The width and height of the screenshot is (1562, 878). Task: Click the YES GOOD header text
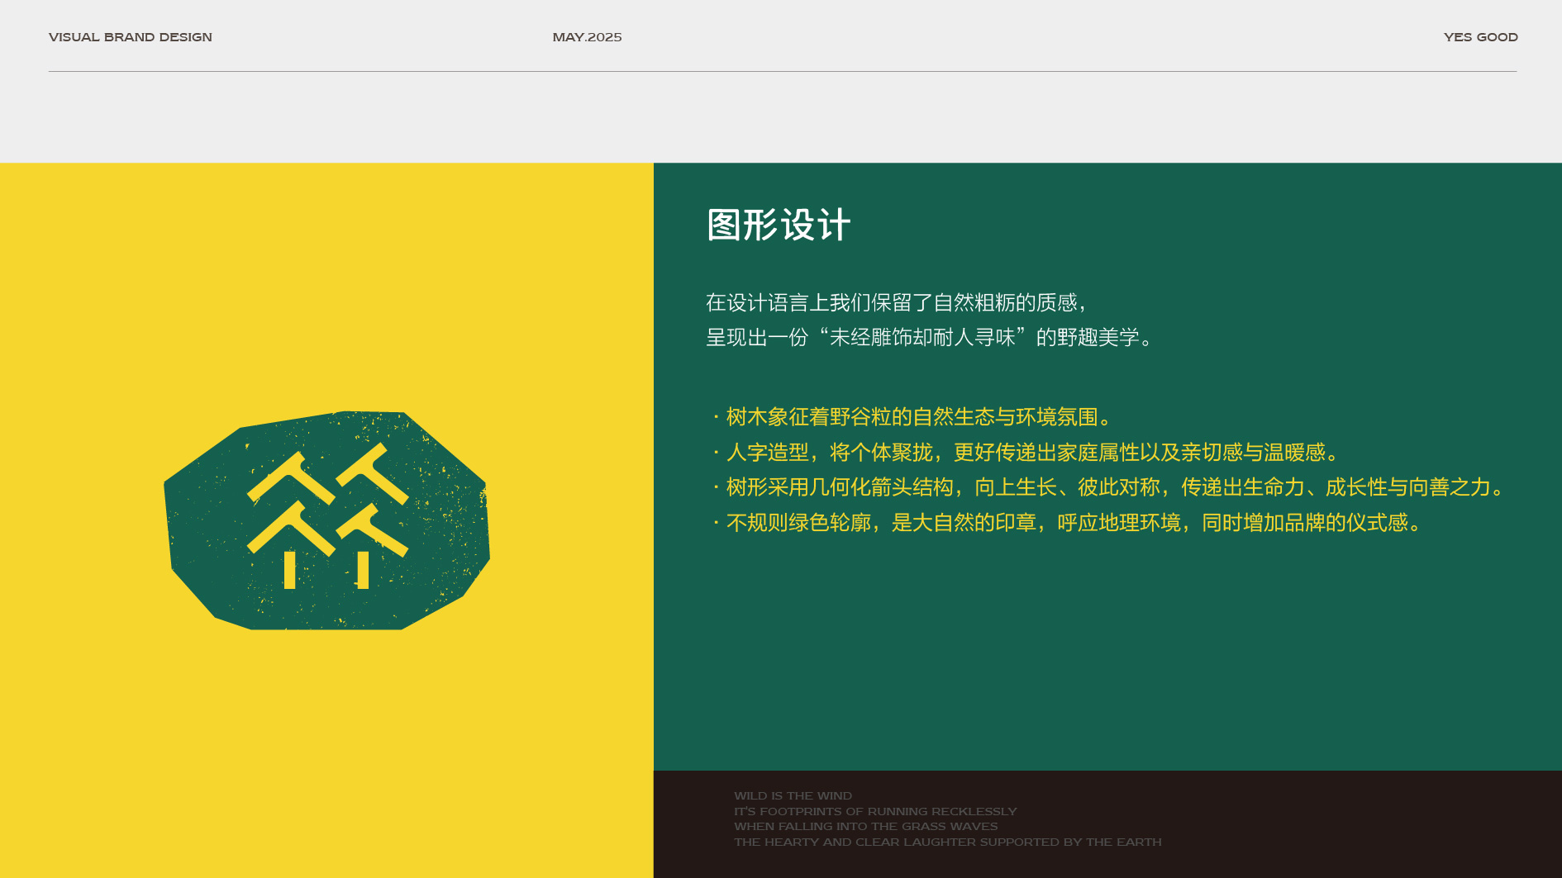coord(1480,37)
